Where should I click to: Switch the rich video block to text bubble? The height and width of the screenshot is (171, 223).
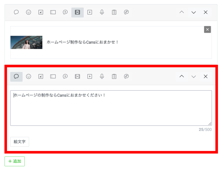(16, 12)
